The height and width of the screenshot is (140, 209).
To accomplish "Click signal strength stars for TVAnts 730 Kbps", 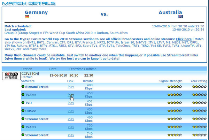I will pos(175,127).
